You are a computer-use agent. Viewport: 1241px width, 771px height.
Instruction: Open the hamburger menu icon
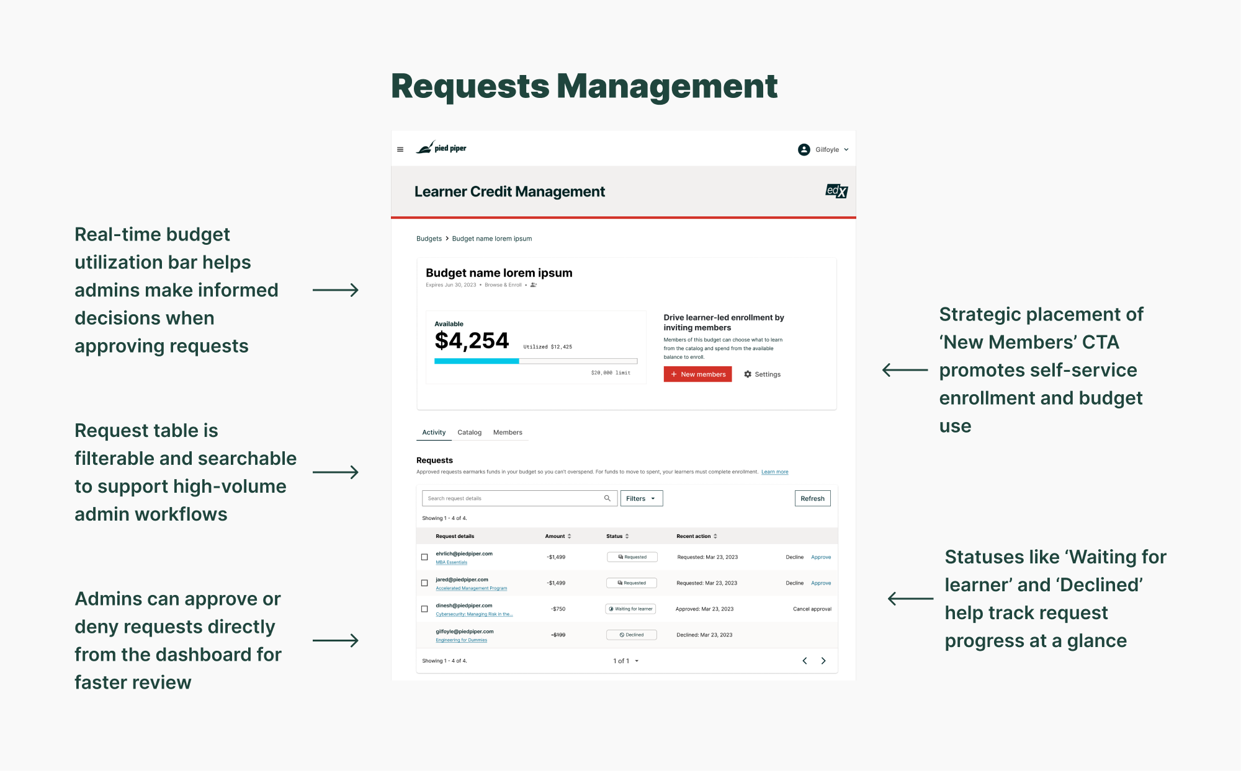tap(400, 149)
